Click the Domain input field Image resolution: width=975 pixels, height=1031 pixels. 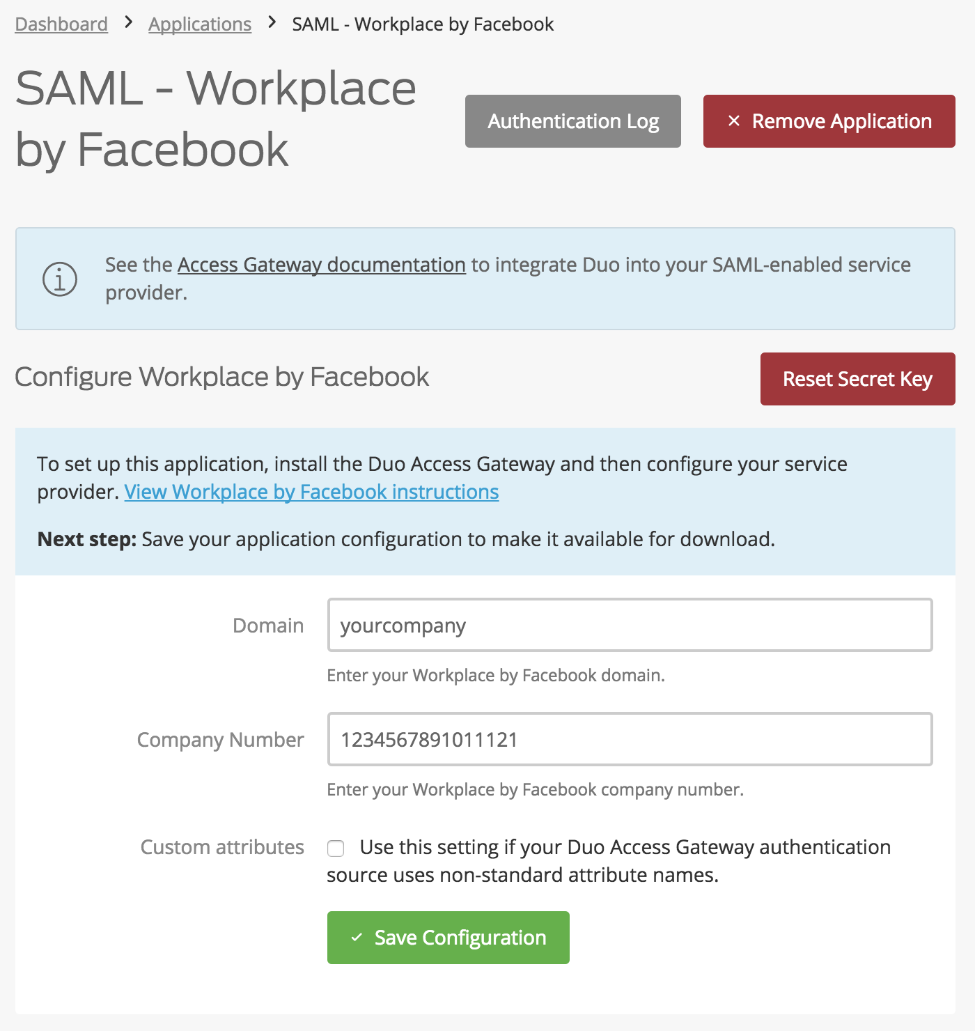[x=630, y=626]
